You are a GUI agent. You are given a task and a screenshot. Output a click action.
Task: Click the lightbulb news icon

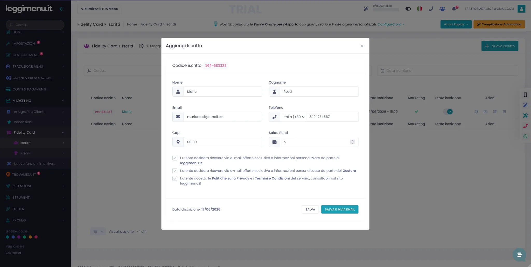[x=215, y=24]
